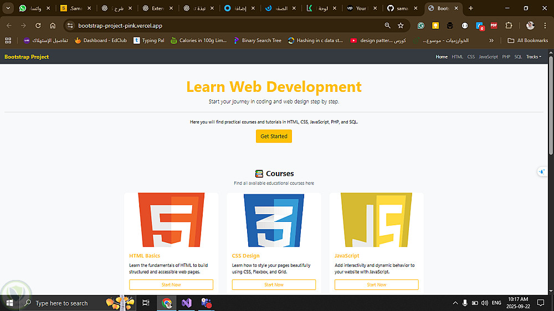Click the browser forward arrow

[23, 25]
